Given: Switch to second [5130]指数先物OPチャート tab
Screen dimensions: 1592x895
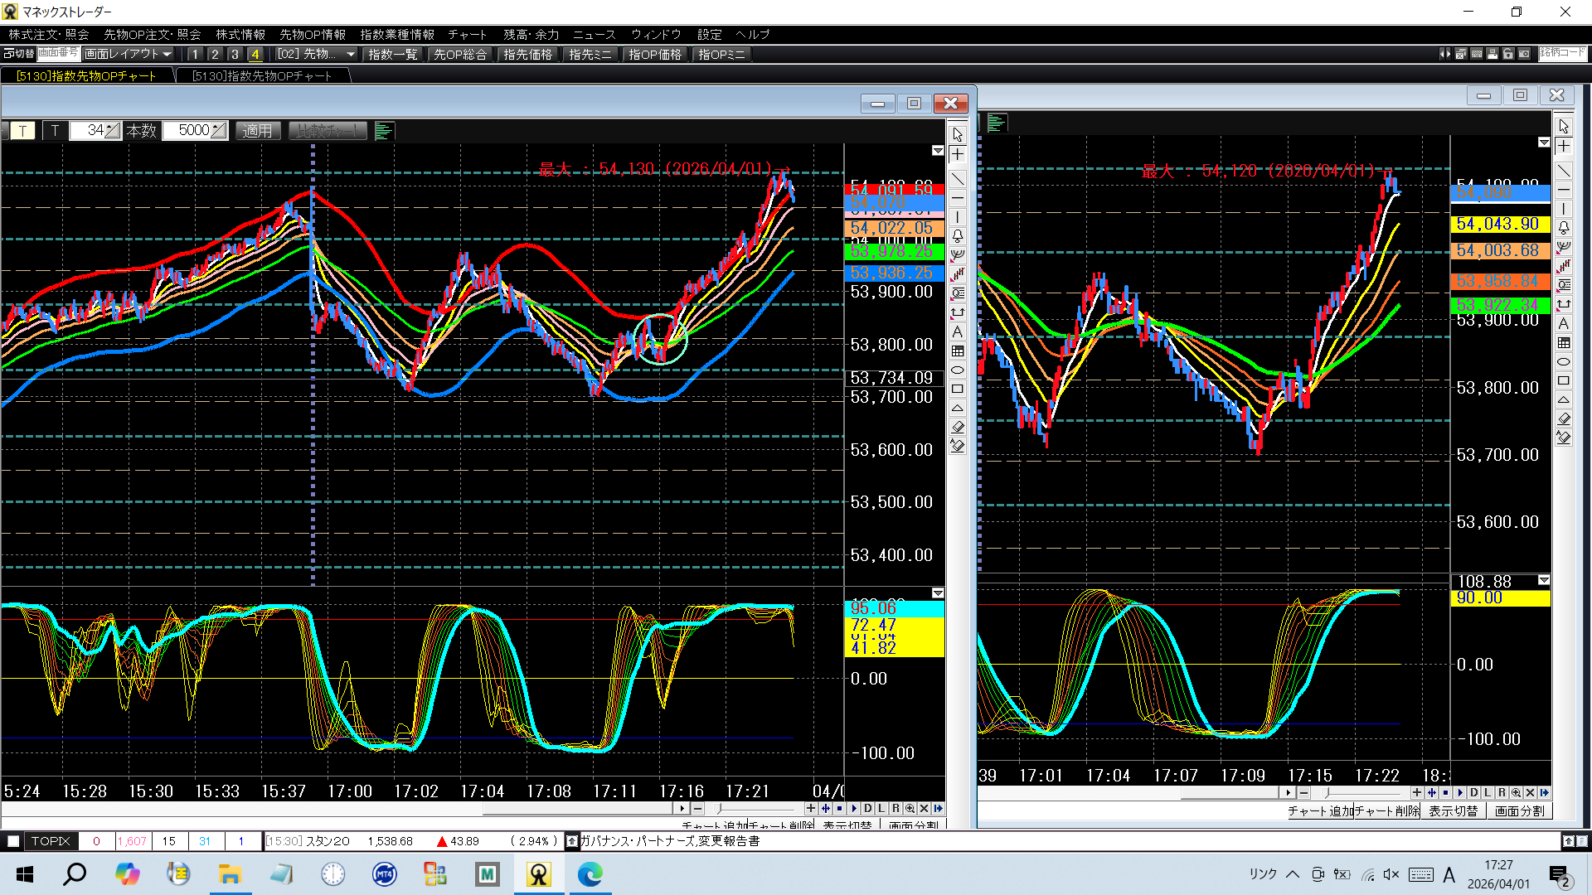Looking at the screenshot, I should (262, 75).
